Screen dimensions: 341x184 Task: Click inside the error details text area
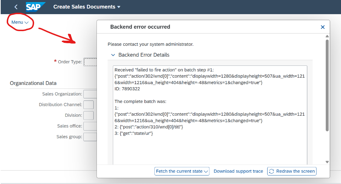coord(210,115)
